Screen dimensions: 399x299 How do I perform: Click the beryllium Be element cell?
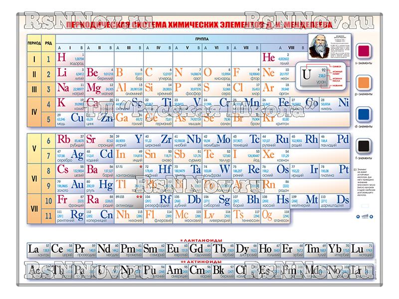pyautogui.click(x=99, y=74)
